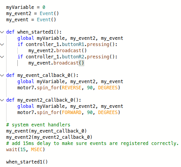
Task: Collapse the buttonR1 if-block fold chevron
Action: click(2, 44)
